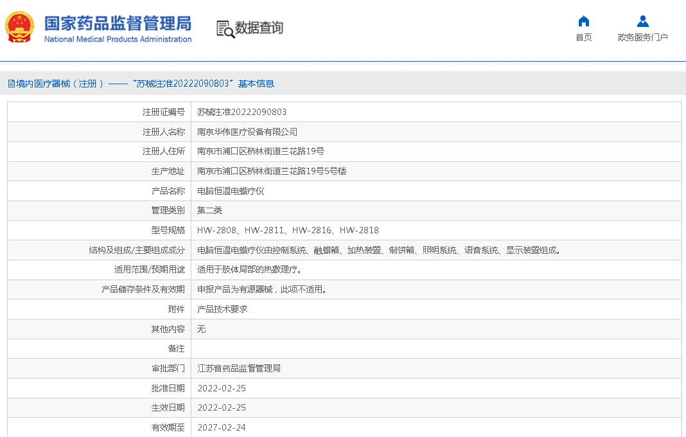686x437 pixels.
Task: Open the 首页 text link
Action: [583, 37]
